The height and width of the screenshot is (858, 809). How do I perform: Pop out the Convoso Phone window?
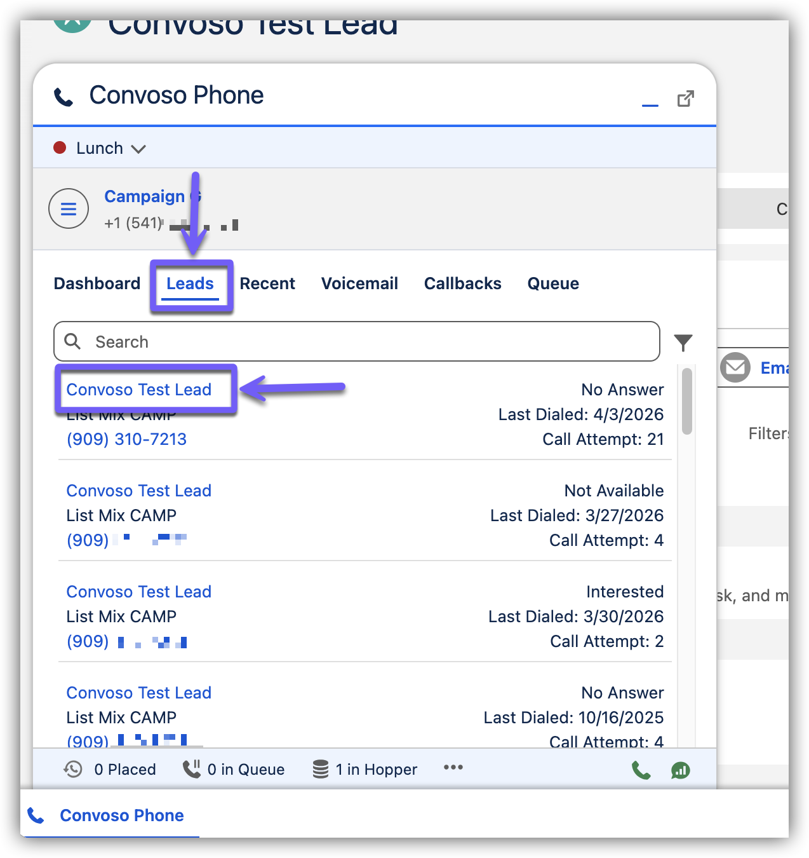(685, 99)
